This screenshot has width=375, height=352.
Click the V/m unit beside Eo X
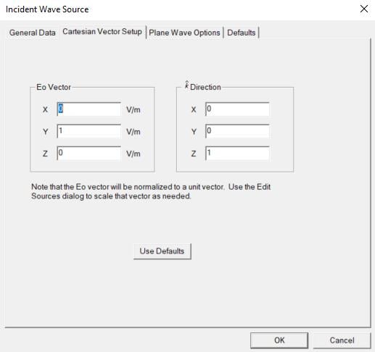133,110
